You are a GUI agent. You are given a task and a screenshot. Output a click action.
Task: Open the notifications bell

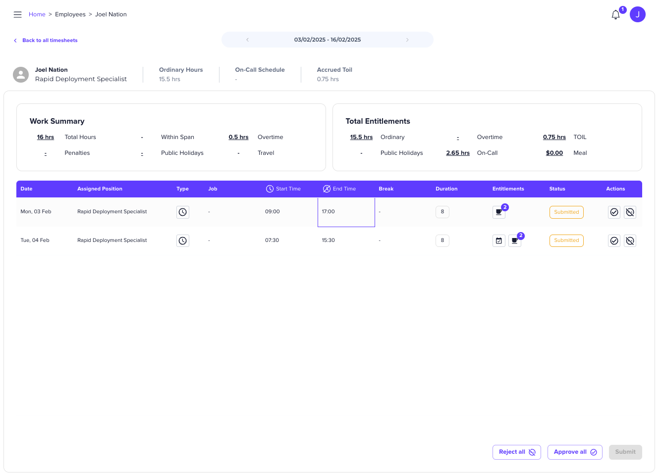[615, 15]
